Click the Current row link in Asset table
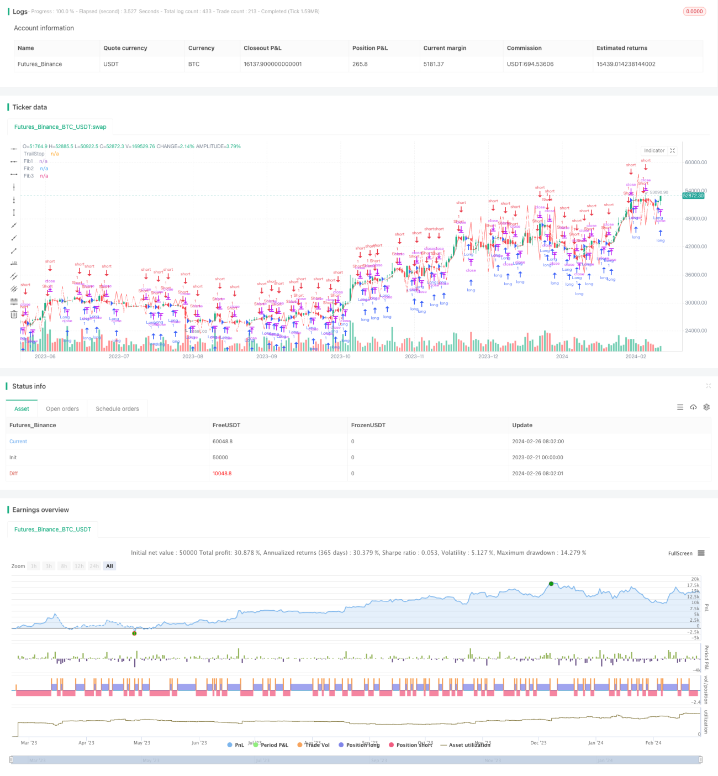 click(18, 442)
